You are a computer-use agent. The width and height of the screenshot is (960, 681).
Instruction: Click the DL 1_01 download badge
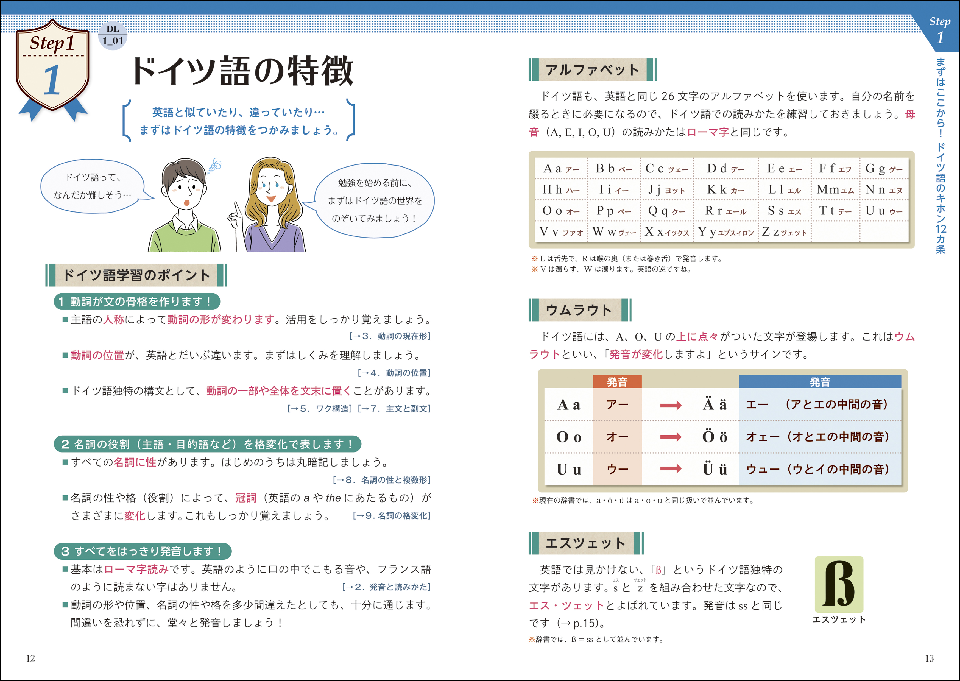pyautogui.click(x=113, y=35)
